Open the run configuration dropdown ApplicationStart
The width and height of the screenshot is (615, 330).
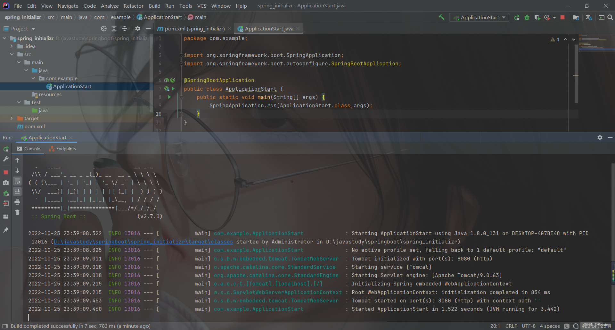click(x=479, y=17)
